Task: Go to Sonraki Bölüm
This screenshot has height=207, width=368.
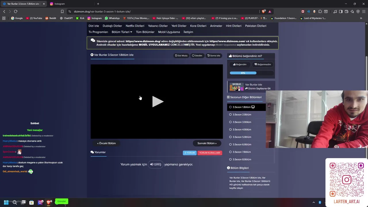Action: 207,143
